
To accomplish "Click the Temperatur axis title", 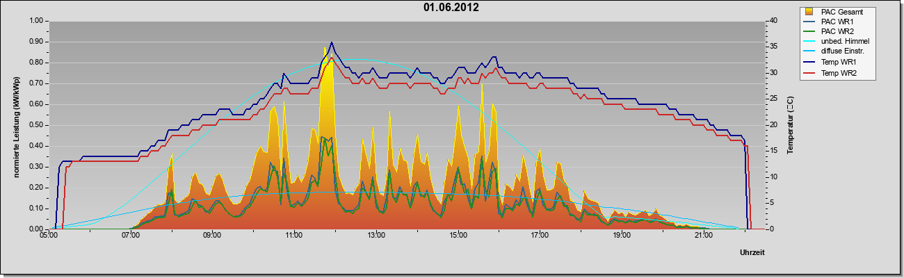I will 791,125.
